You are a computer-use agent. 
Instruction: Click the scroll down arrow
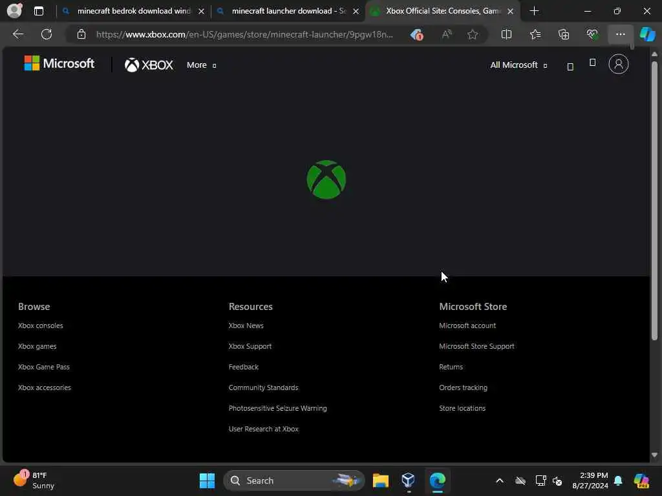(654, 455)
